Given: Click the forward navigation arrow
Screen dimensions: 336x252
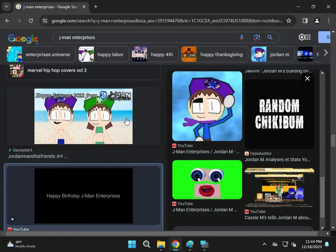Looking at the screenshot, I should pos(19,21).
